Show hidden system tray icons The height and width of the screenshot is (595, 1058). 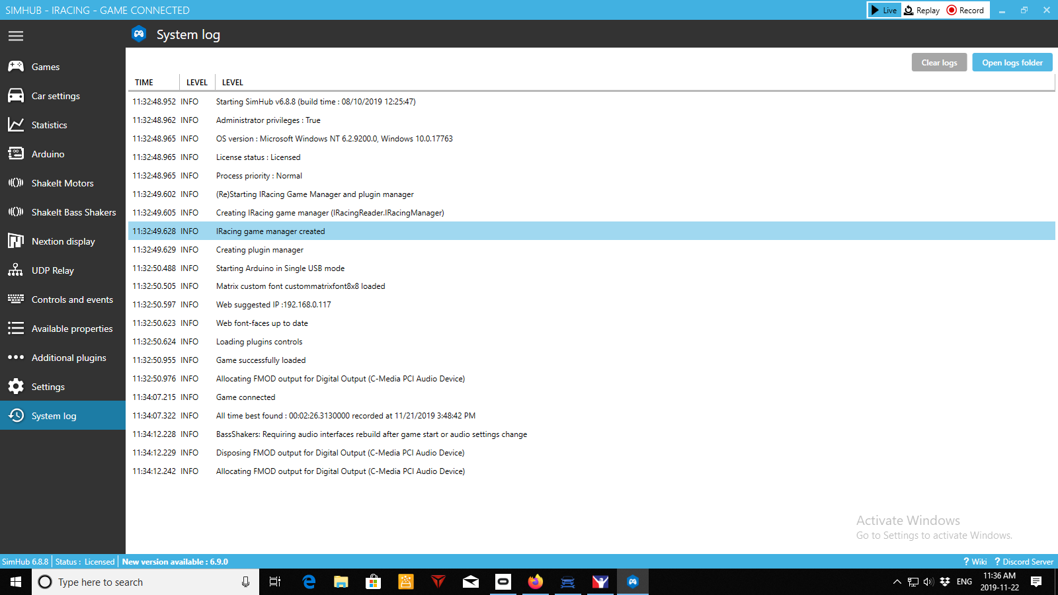897,582
